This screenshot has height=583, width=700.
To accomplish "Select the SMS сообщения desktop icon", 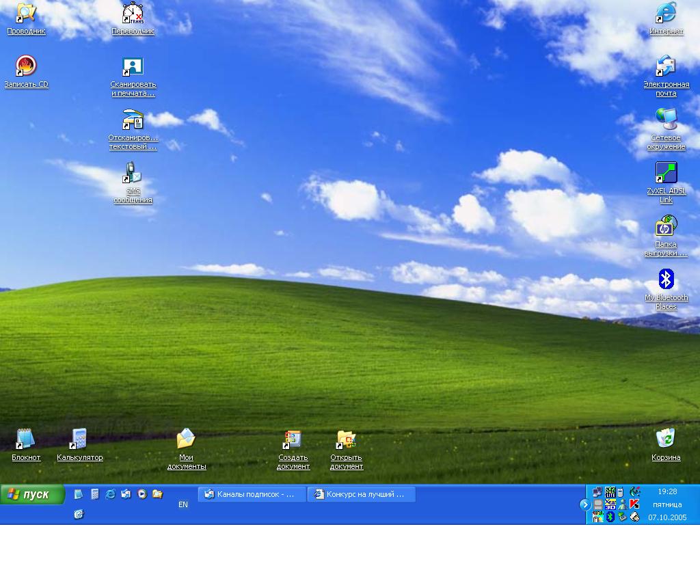I will click(133, 183).
